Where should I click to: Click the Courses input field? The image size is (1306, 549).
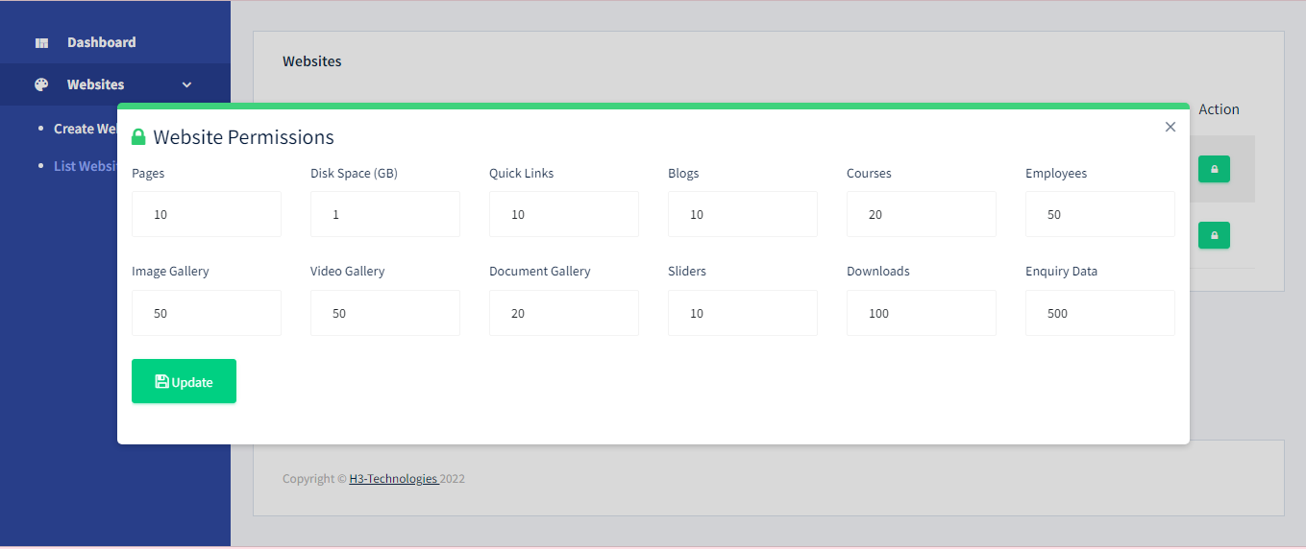[x=922, y=214]
